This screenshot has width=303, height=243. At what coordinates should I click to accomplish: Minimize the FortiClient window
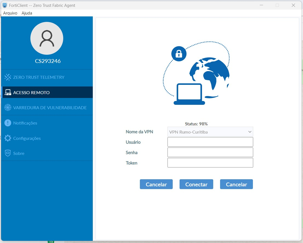261,5
